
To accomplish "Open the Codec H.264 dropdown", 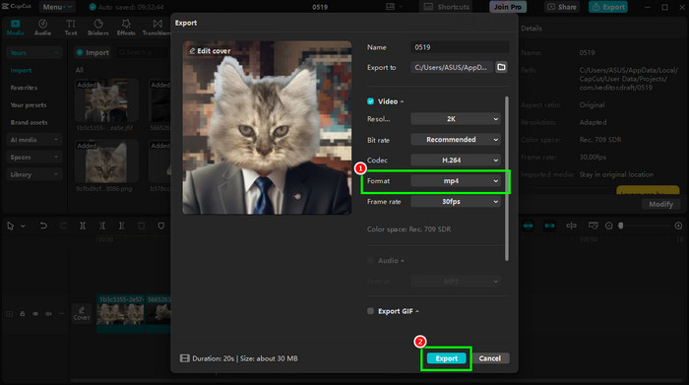I will [x=456, y=160].
